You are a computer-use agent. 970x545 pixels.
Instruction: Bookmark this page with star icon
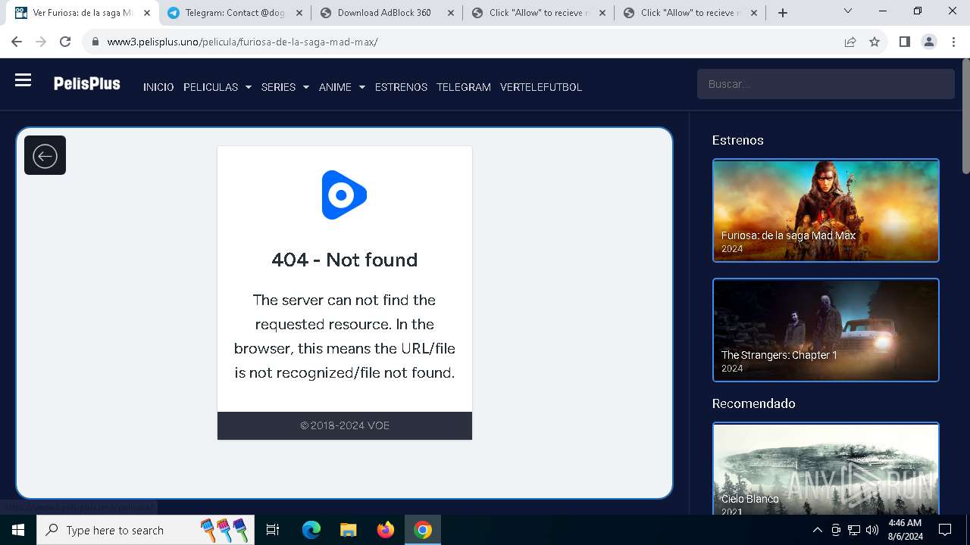[x=875, y=42]
